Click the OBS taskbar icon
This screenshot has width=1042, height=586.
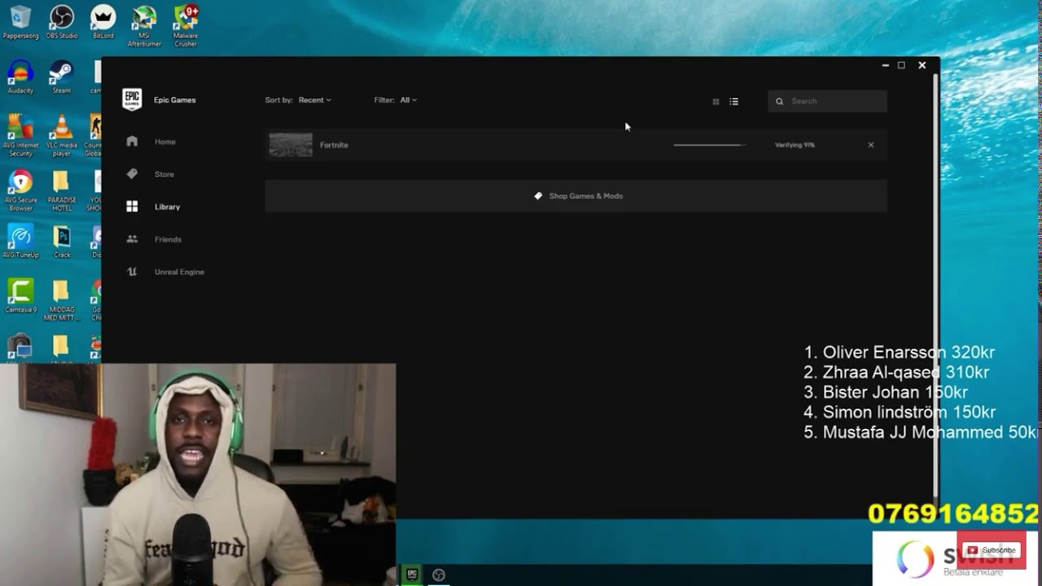point(439,575)
